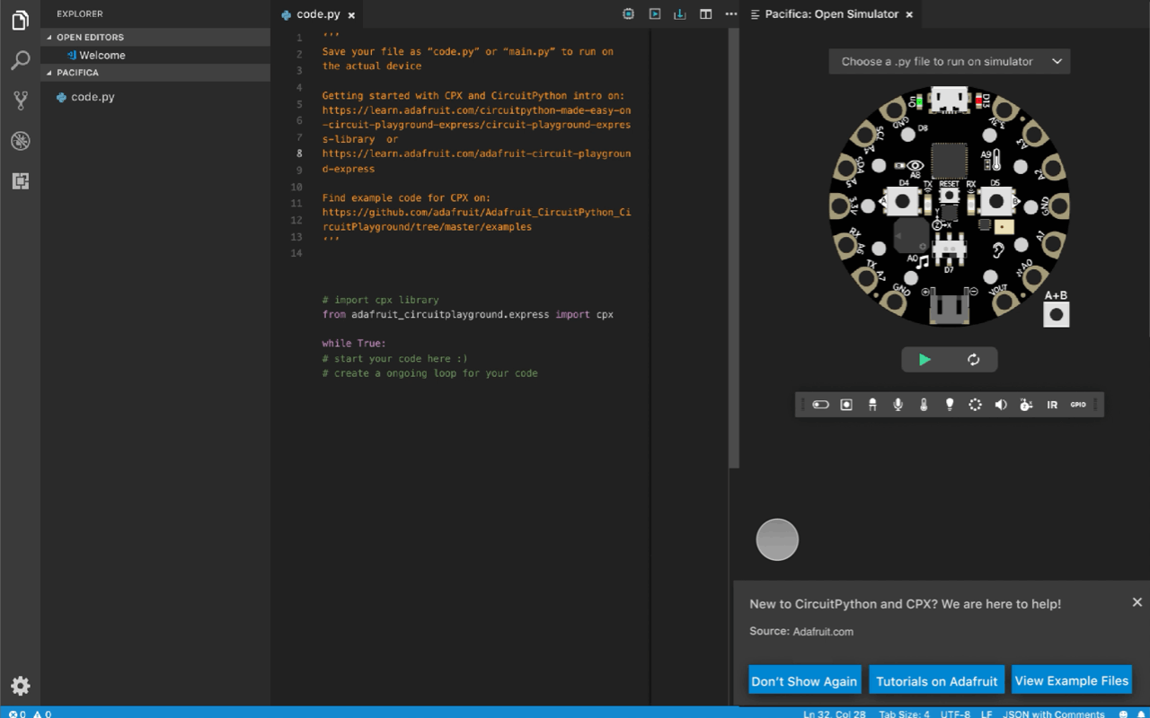This screenshot has height=718, width=1150.
Task: Open the Source Control view
Action: [20, 101]
